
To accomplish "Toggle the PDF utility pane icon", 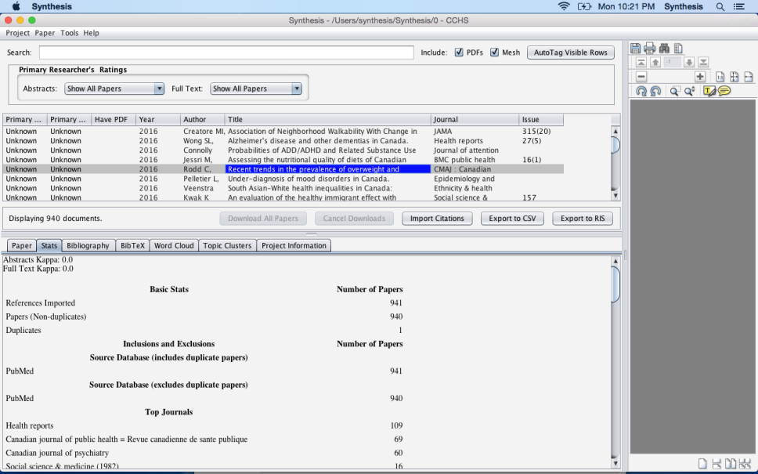I will pyautogui.click(x=678, y=48).
